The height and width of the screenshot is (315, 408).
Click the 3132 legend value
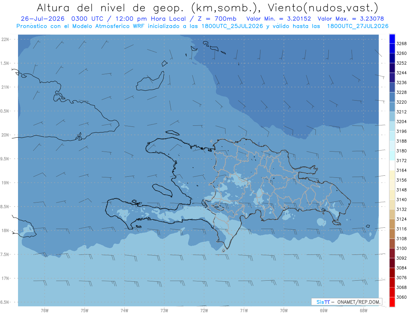(402, 209)
